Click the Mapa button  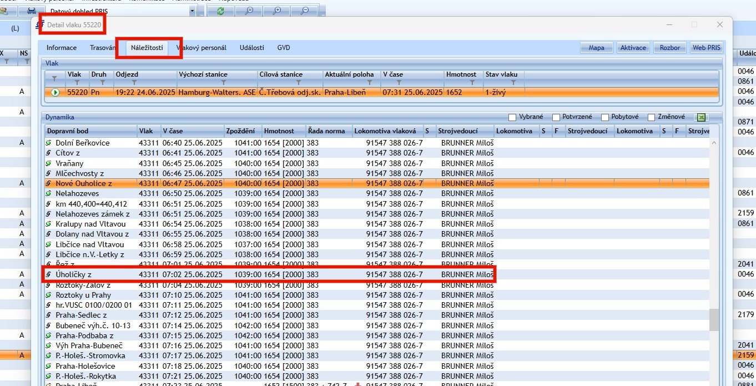(596, 48)
